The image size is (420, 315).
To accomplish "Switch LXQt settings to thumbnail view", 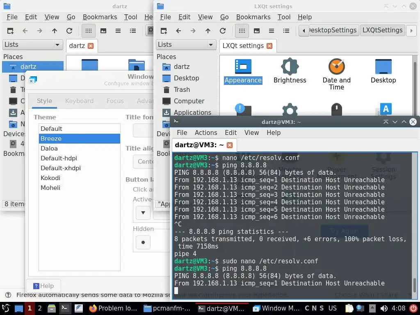I will pyautogui.click(x=257, y=31).
